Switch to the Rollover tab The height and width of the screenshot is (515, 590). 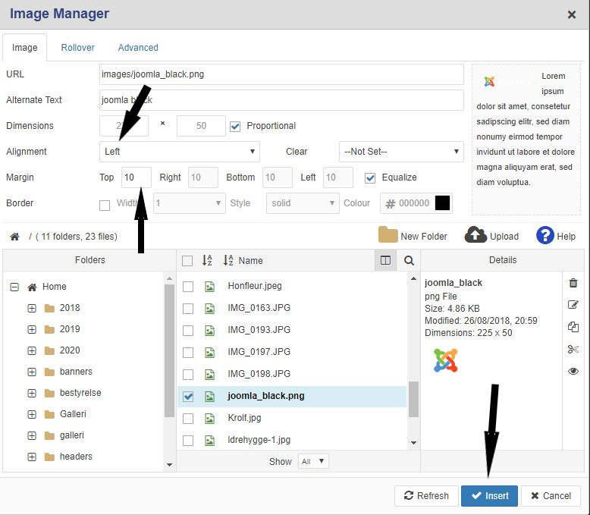click(x=77, y=47)
